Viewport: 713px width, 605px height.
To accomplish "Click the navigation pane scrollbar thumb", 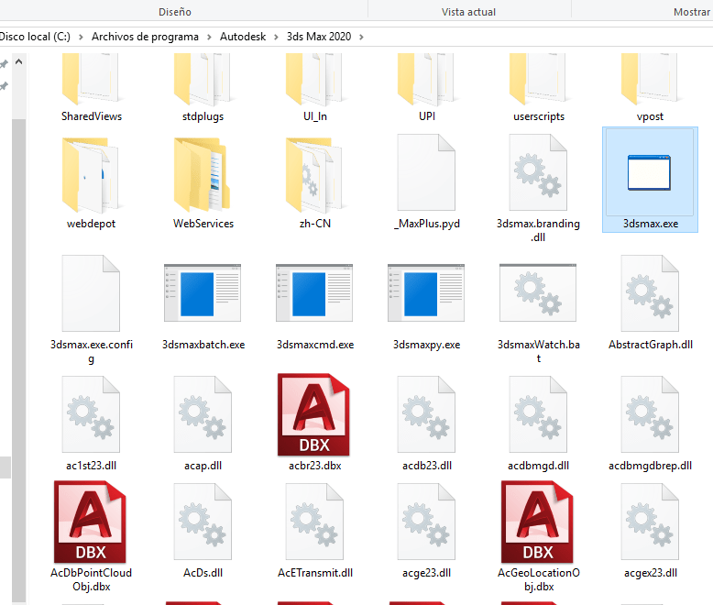I will pyautogui.click(x=18, y=359).
